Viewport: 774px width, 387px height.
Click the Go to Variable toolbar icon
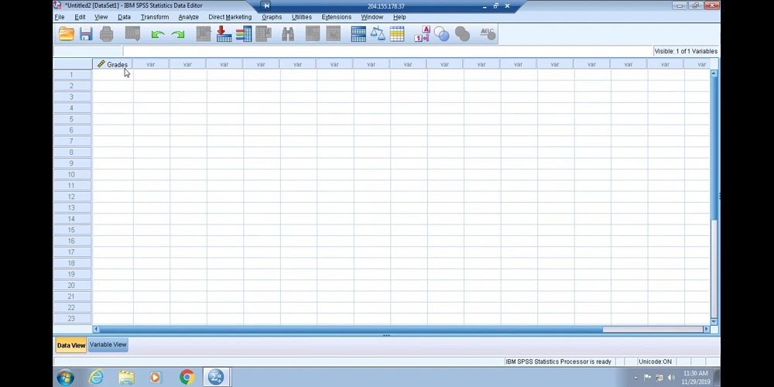(223, 34)
